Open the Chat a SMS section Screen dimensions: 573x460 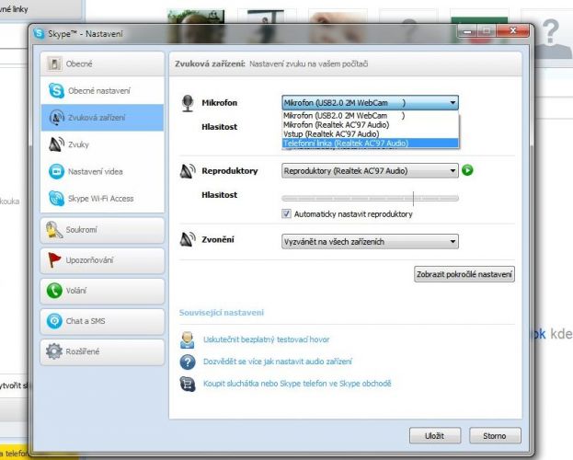pos(102,321)
